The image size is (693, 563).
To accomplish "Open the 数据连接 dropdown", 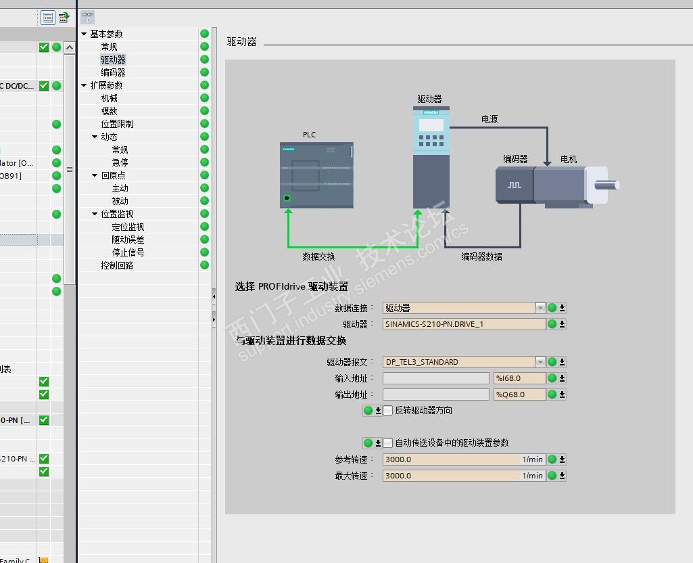I will tap(540, 308).
